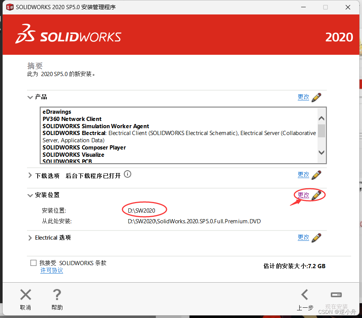Open the 许可协议 link
Viewport: 362px width, 318px height.
click(52, 270)
